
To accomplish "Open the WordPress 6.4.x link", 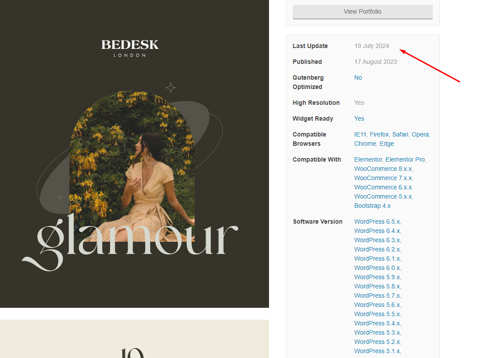I will coord(377,231).
